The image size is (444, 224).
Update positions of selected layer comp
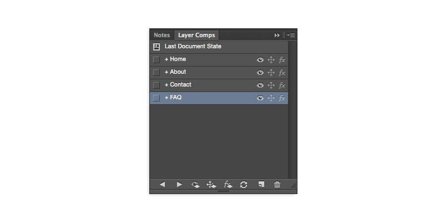(211, 185)
